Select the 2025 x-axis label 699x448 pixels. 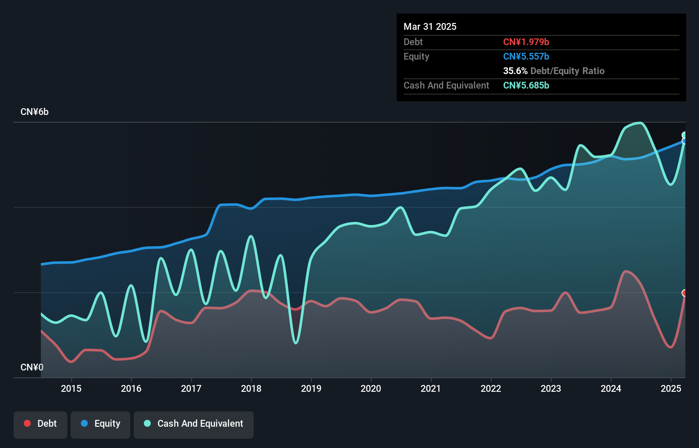click(671, 388)
